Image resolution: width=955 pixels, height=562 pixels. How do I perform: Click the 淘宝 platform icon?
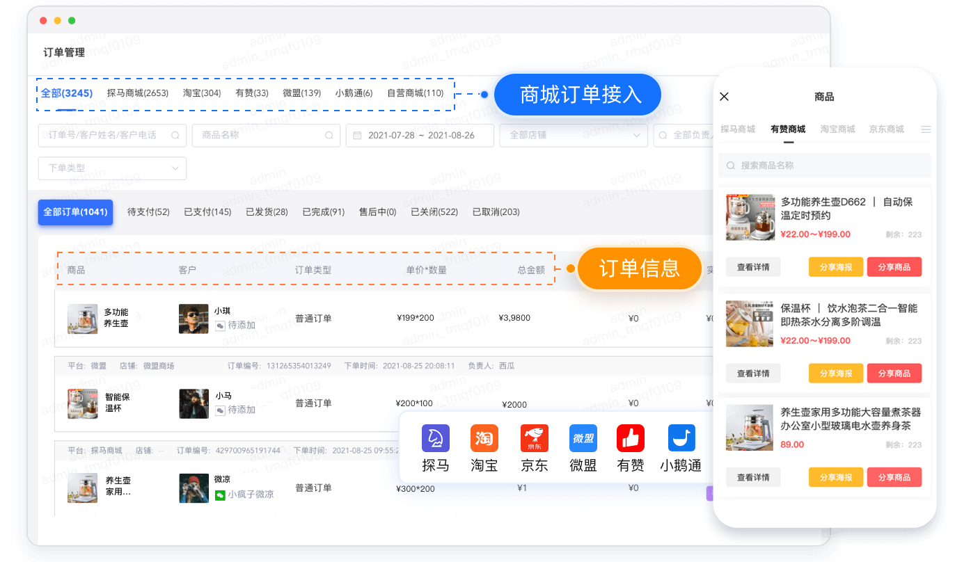click(484, 439)
